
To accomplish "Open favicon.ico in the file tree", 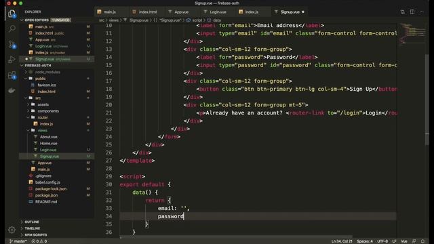I will click(x=47, y=85).
